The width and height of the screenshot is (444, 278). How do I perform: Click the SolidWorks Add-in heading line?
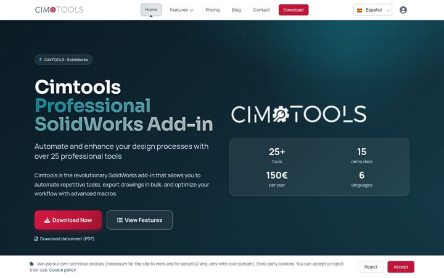click(124, 124)
